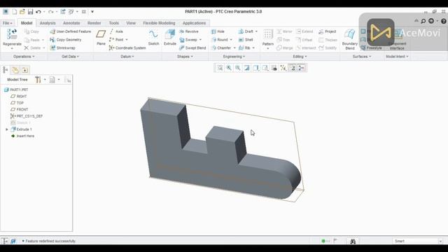Click Copy Geometry
Screen dimensions: 448x252
[x=66, y=40]
